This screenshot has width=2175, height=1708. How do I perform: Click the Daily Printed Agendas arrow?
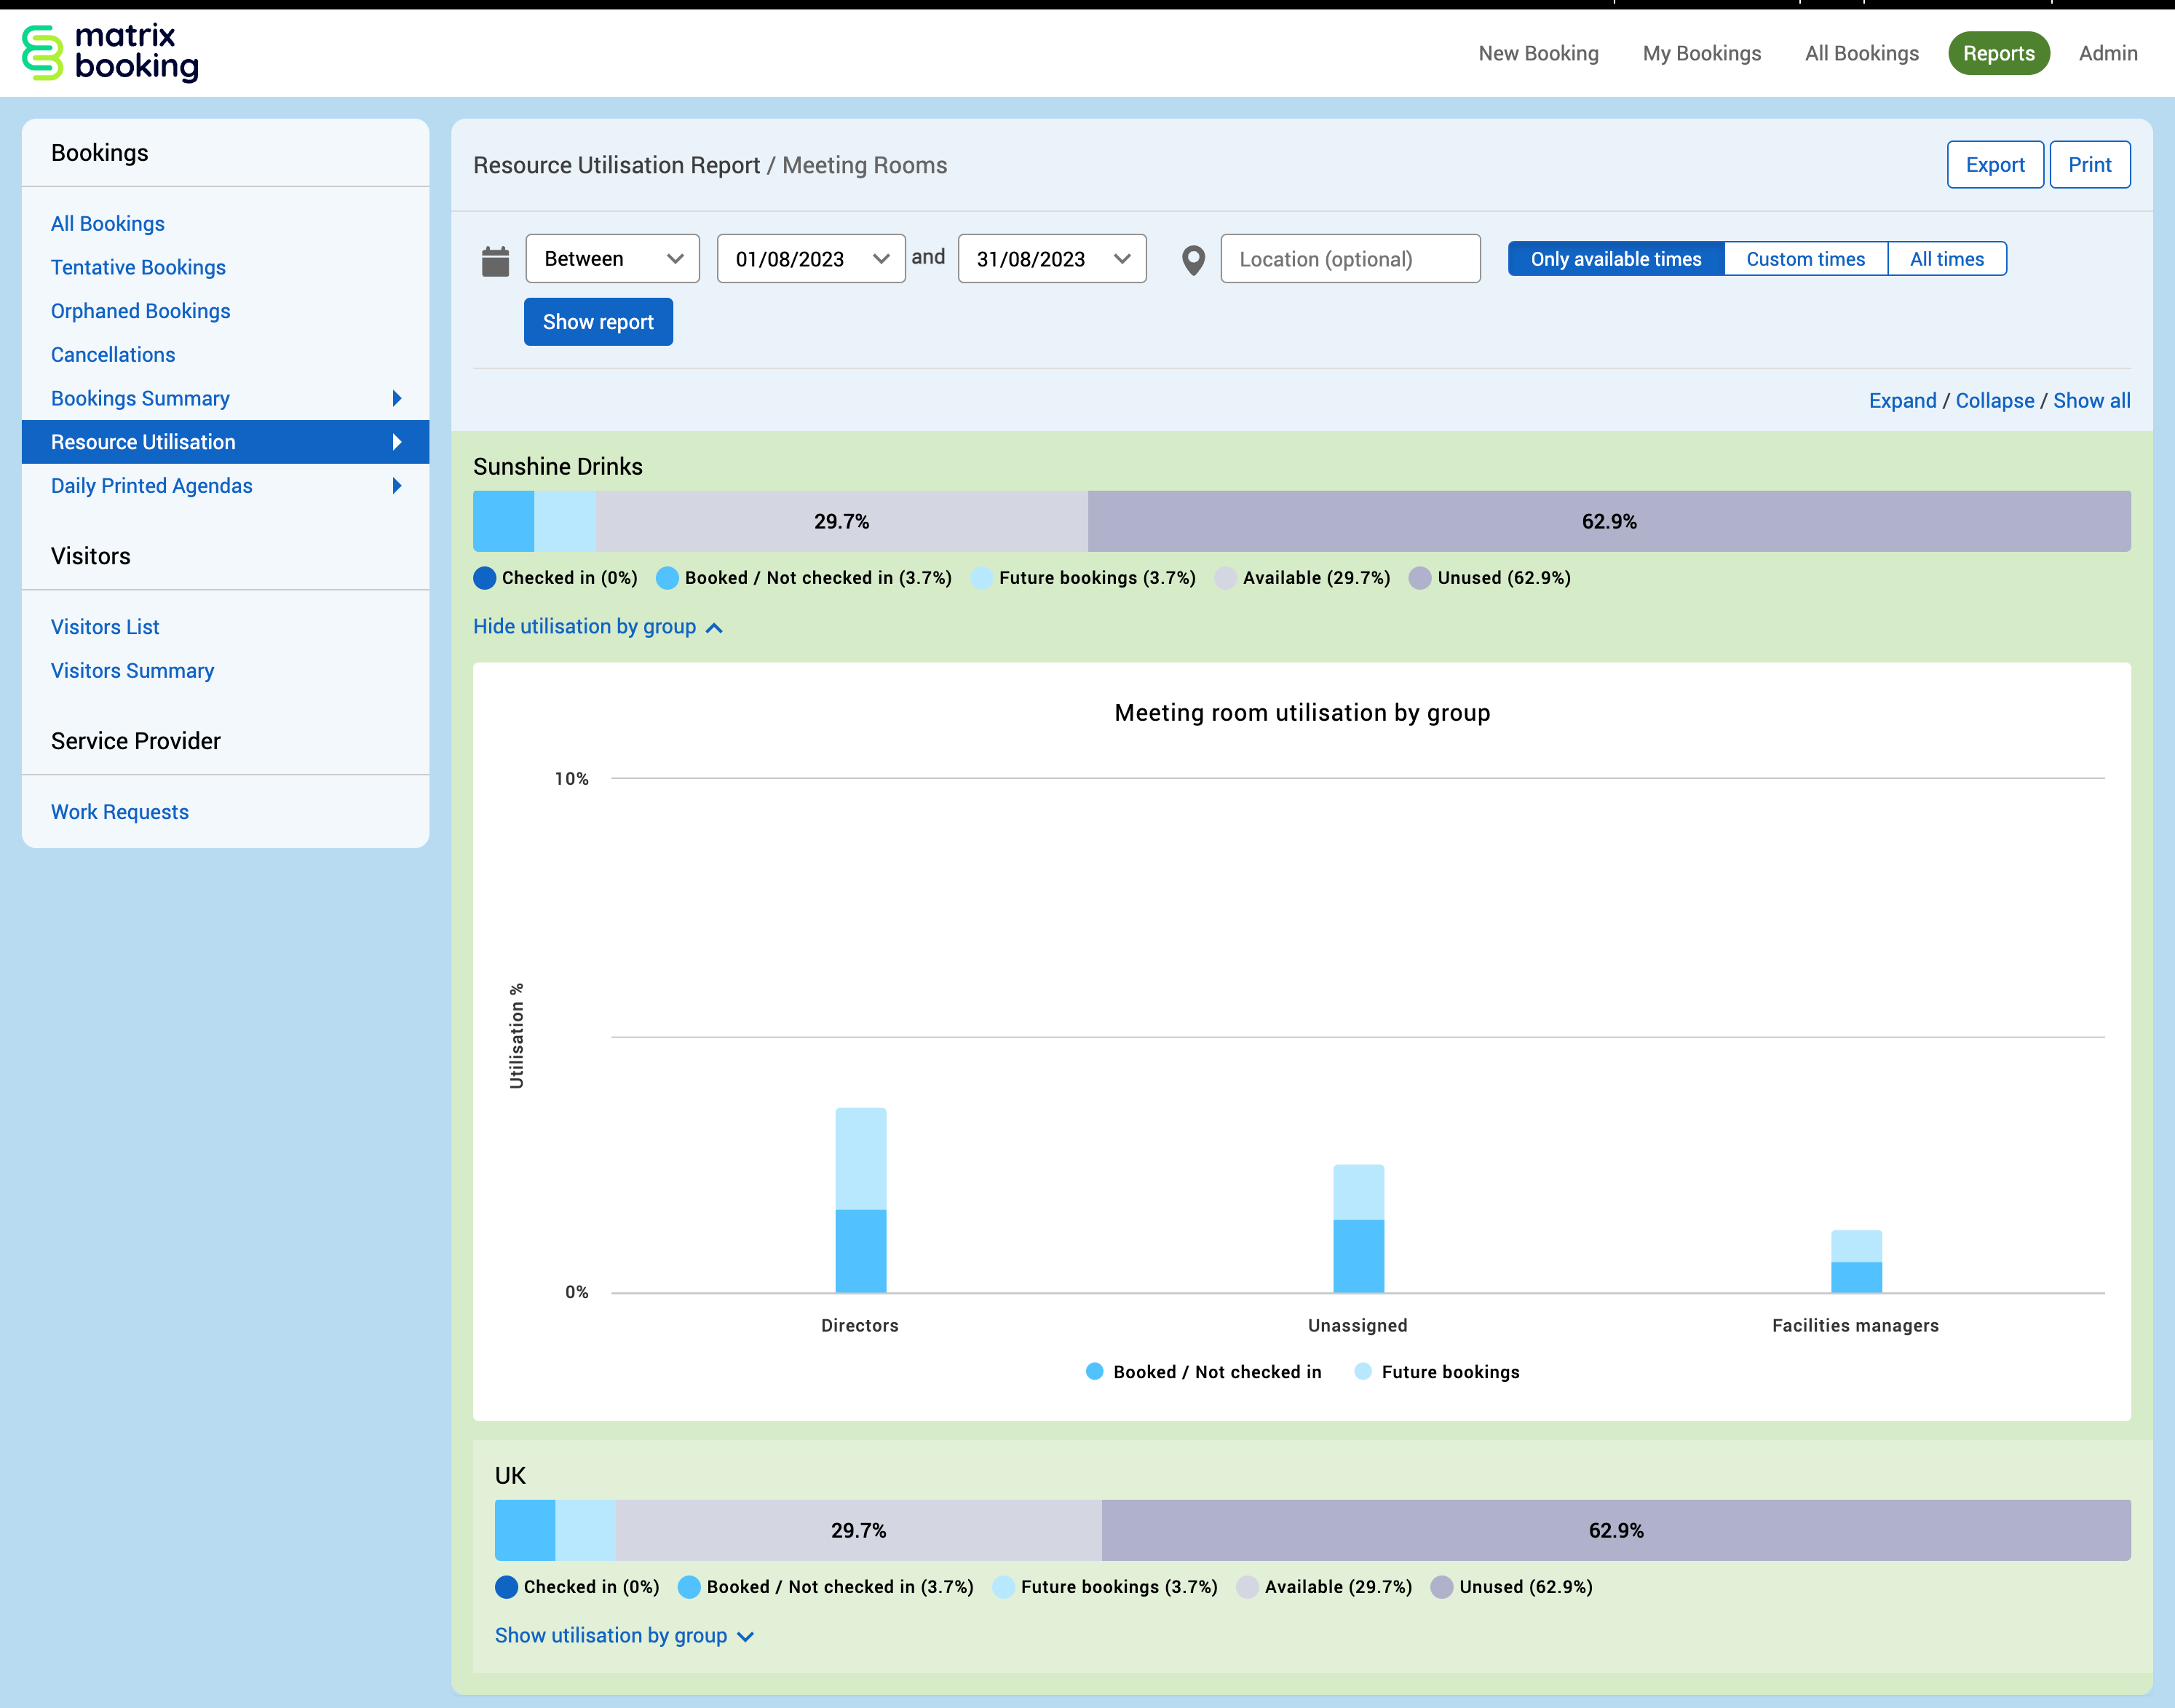(397, 486)
